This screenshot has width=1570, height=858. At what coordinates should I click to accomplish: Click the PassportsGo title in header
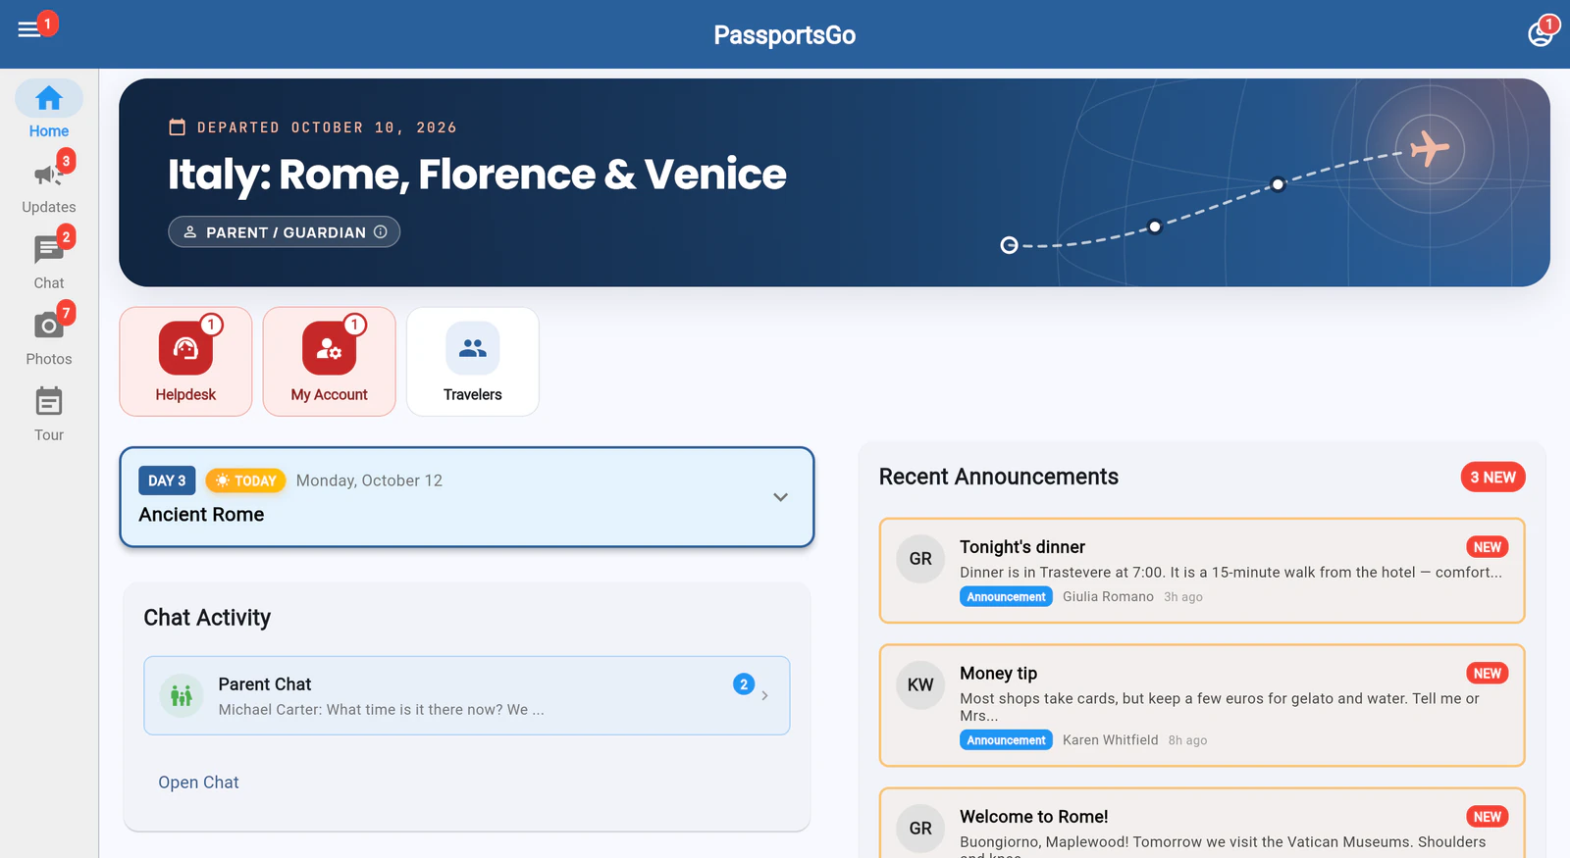tap(785, 35)
